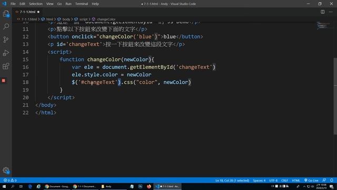Image resolution: width=337 pixels, height=190 pixels.
Task: Change indentation via 'Spaces: 4'
Action: [x=259, y=180]
